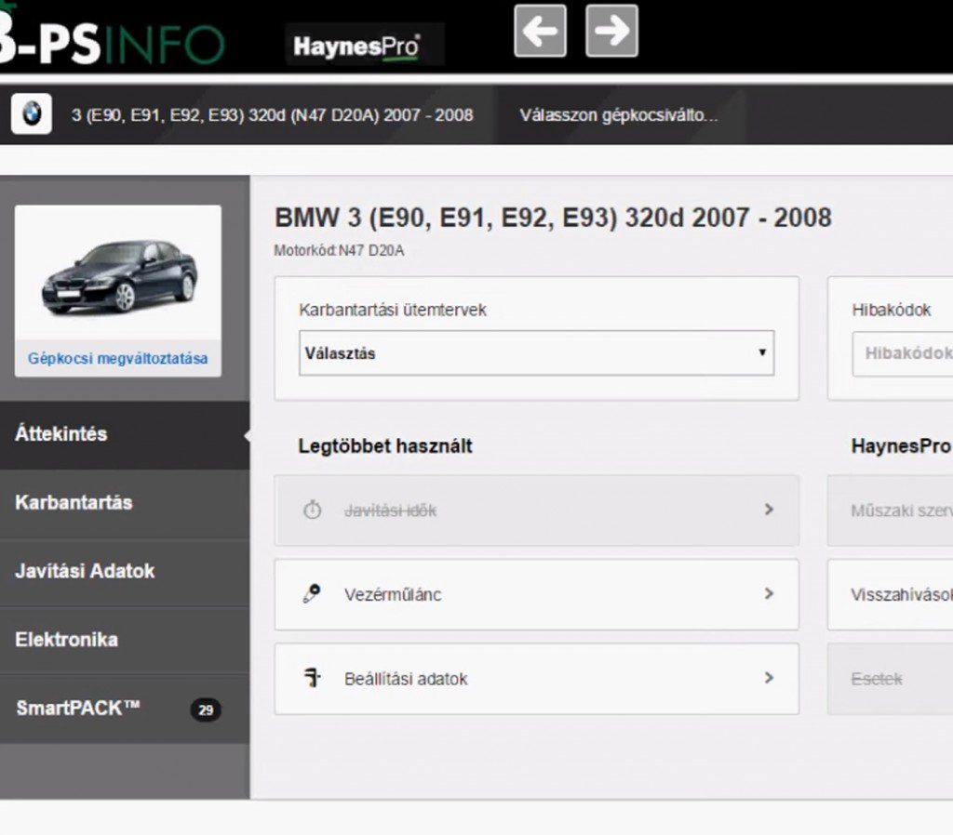
Task: Click the adjustment icon beside Beállítási adatok
Action: [313, 678]
